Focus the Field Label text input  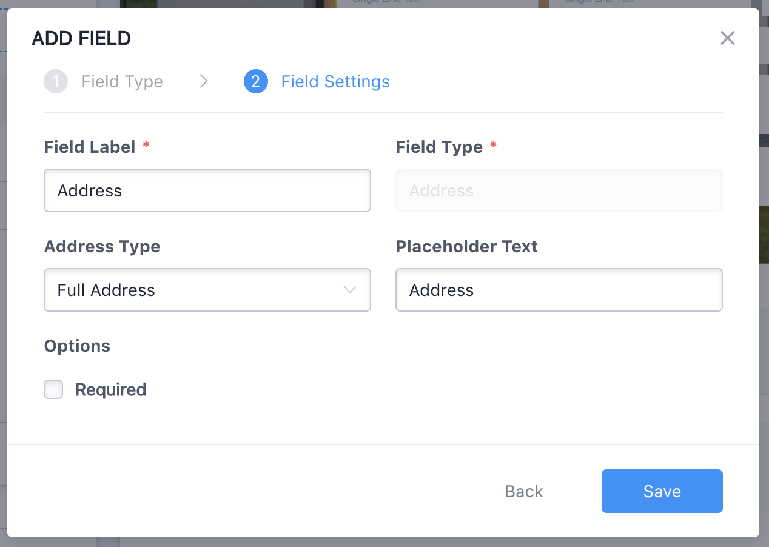pyautogui.click(x=207, y=190)
